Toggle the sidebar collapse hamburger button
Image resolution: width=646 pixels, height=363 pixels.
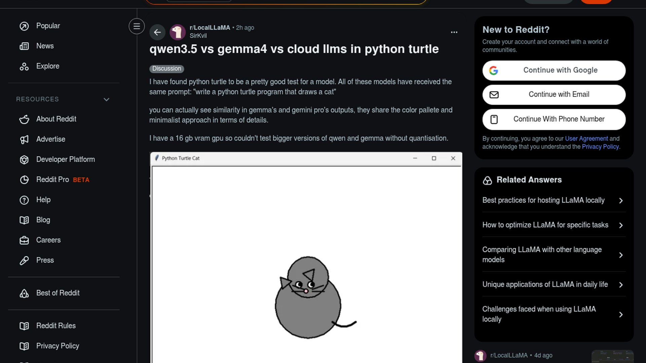137,26
